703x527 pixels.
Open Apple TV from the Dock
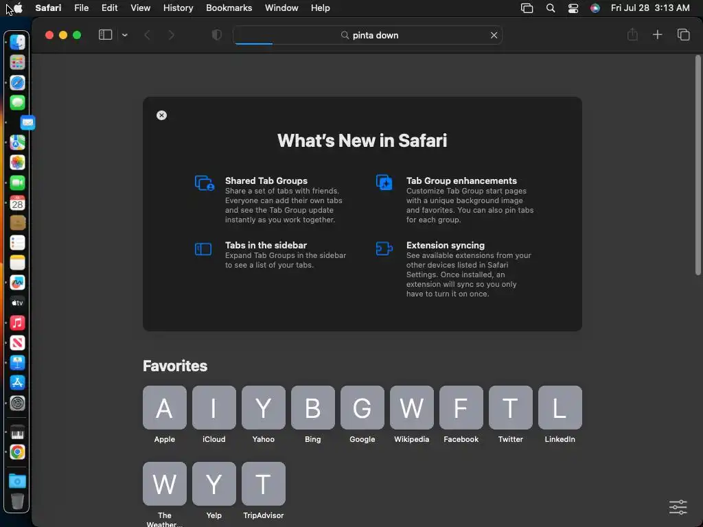(17, 303)
